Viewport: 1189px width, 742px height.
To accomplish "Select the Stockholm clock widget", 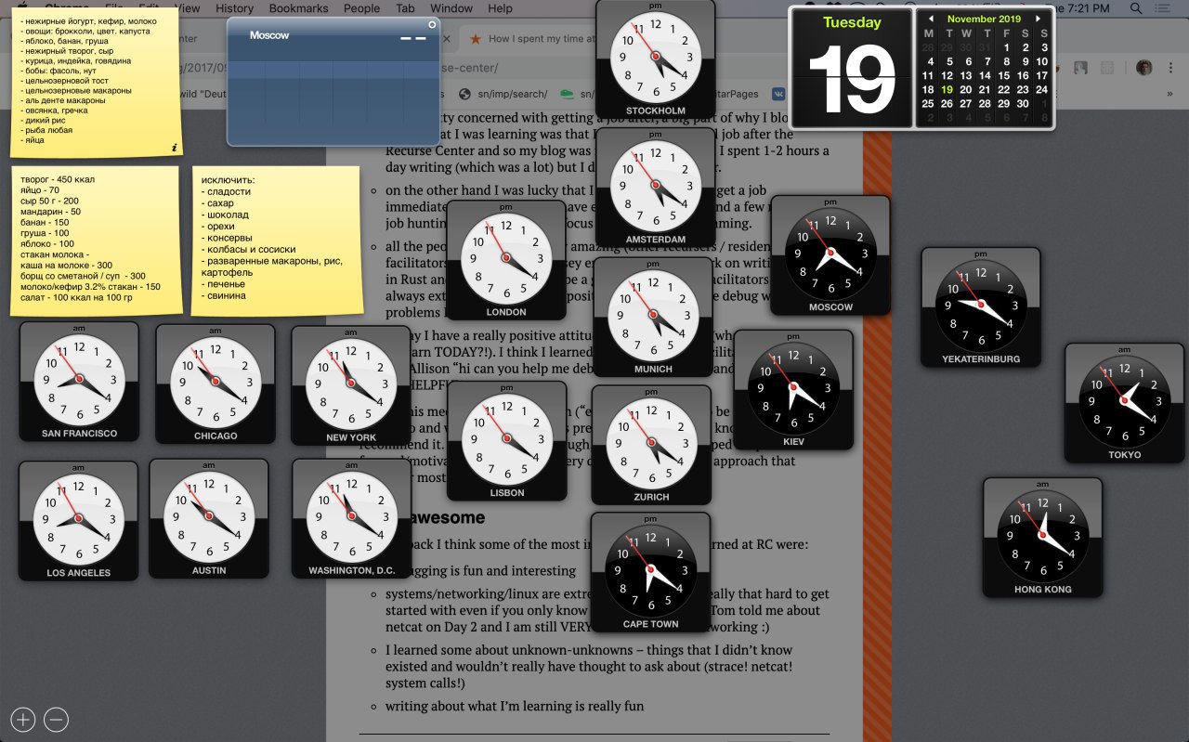I will point(655,59).
